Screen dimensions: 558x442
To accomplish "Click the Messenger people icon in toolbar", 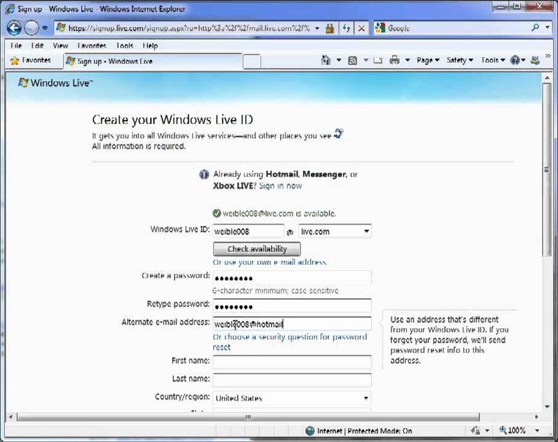I will coord(535,60).
